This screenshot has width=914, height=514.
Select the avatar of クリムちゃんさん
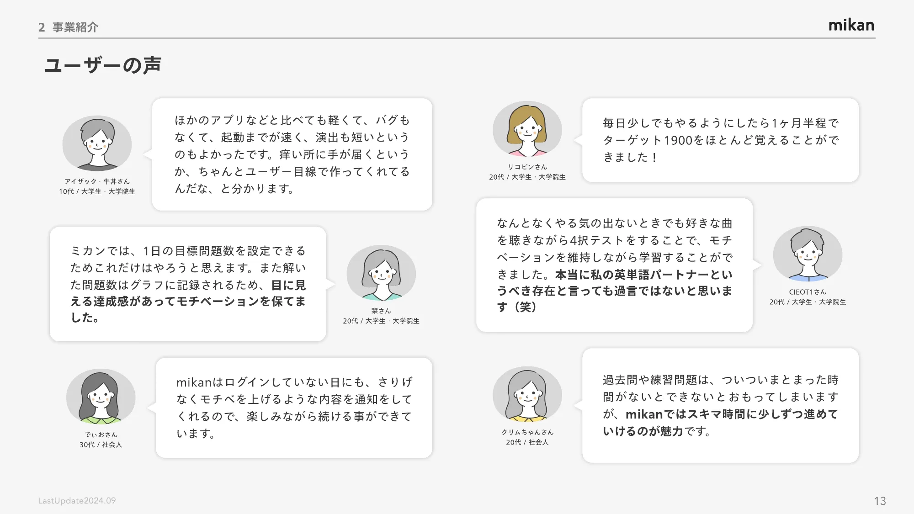[x=527, y=394]
